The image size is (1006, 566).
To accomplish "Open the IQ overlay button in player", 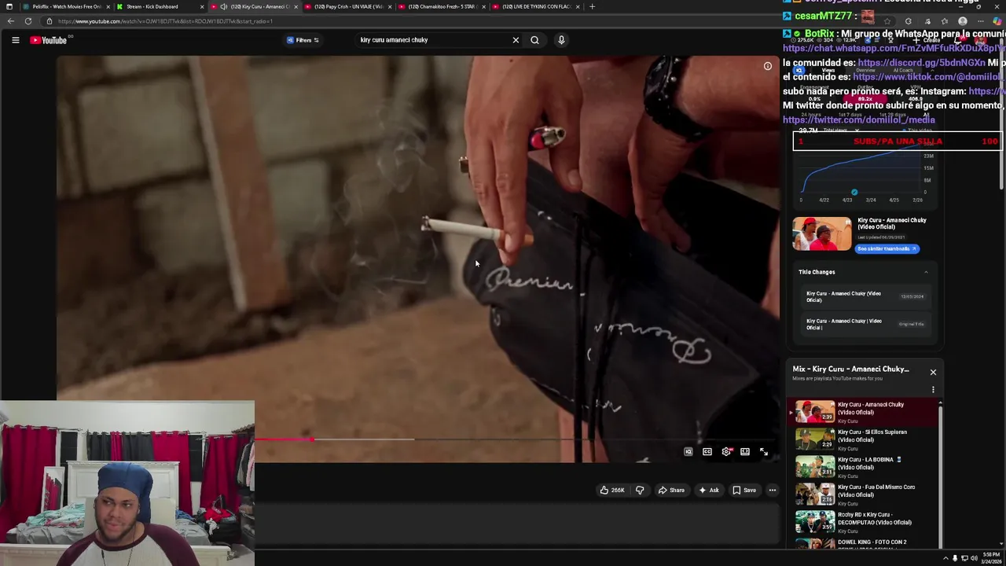I will [x=688, y=452].
